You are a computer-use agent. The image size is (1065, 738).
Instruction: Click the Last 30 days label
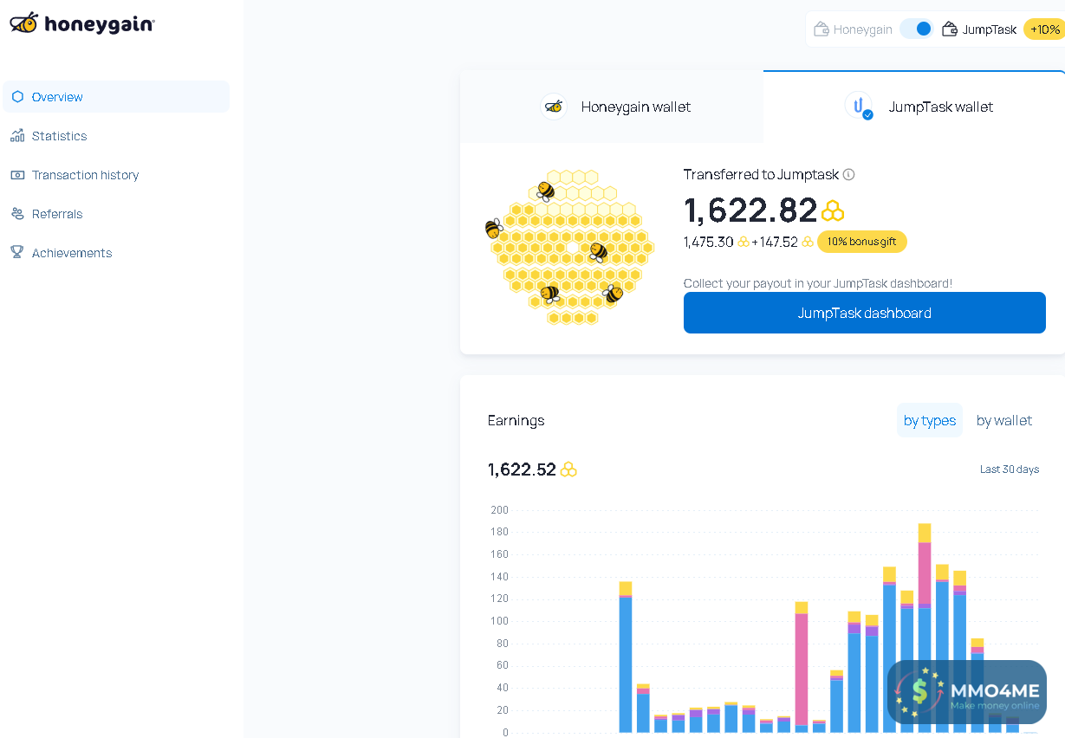(1010, 469)
